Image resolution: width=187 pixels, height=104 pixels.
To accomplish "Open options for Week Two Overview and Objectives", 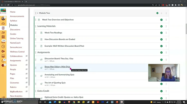I will pos(166,20).
